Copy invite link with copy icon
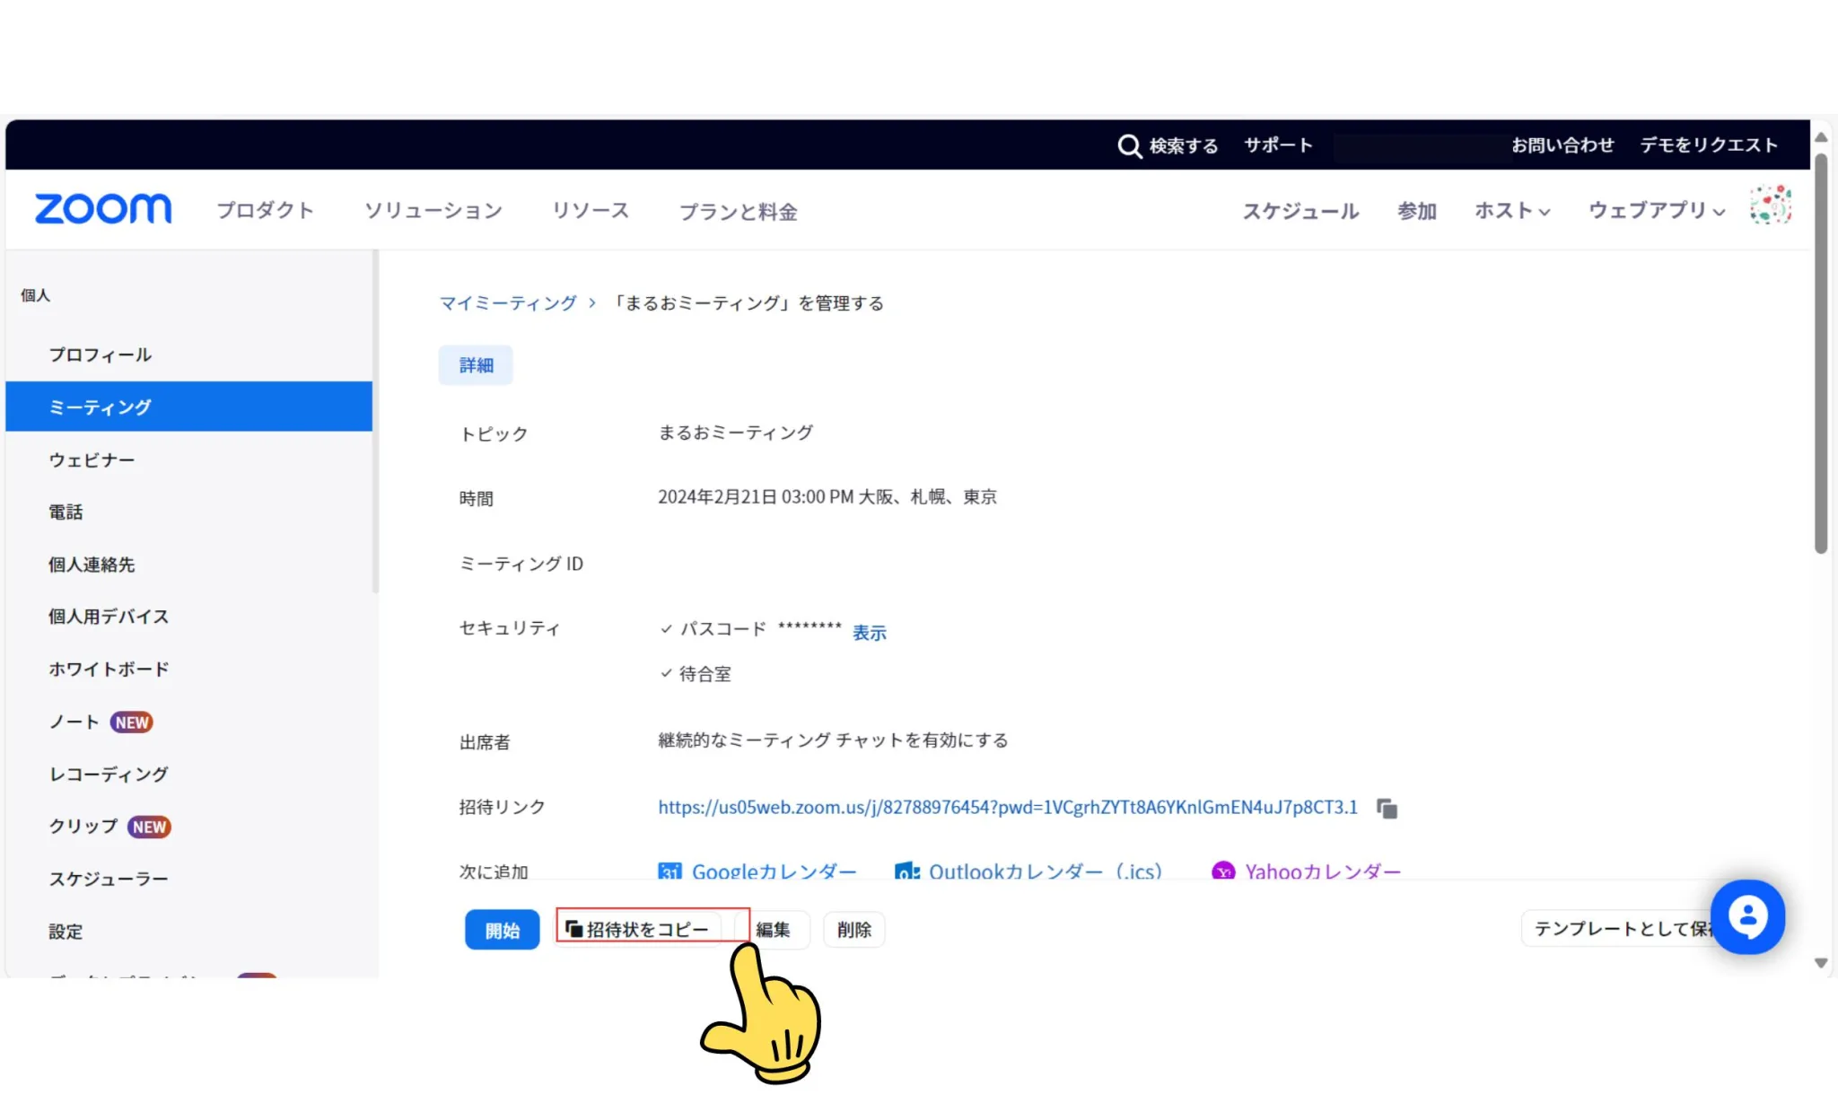Viewport: 1838px width, 1103px height. [x=1387, y=809]
